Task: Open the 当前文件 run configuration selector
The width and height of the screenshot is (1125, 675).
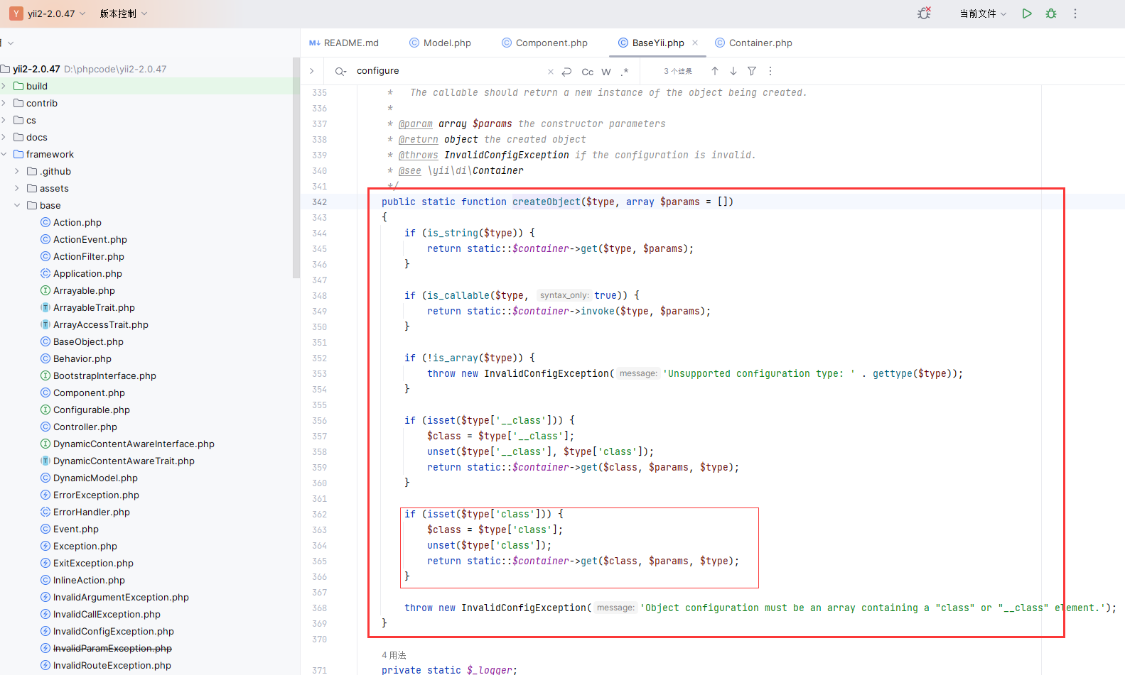Action: click(x=983, y=13)
